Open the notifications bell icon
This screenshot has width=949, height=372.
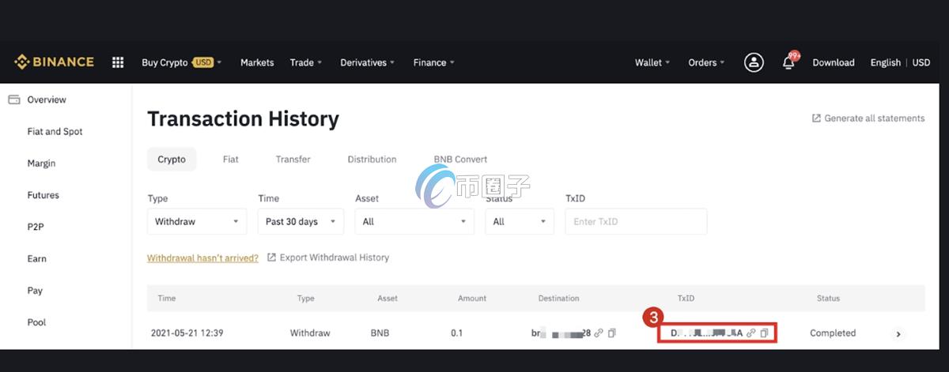tap(788, 63)
